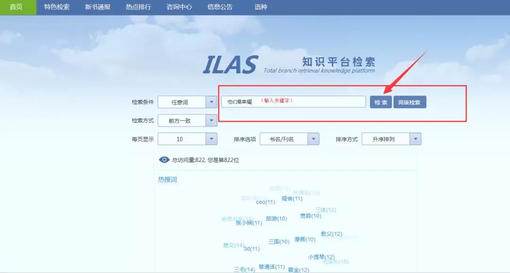Click the hot search word 小提琴(12)
The height and width of the screenshot is (273, 510).
[321, 257]
